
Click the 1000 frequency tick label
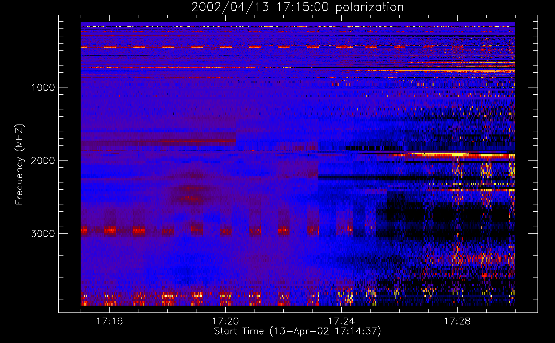[x=43, y=87]
